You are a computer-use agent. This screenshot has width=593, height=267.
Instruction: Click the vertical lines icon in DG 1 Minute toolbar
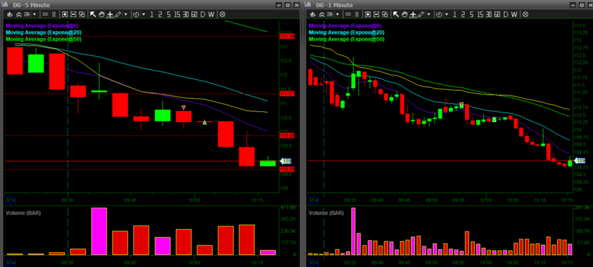357,14
